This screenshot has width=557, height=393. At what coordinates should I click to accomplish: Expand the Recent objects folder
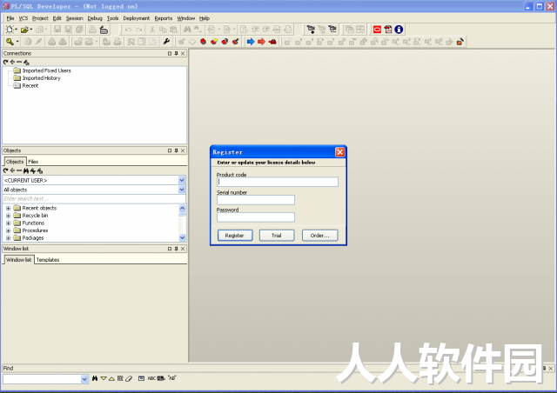click(x=8, y=208)
